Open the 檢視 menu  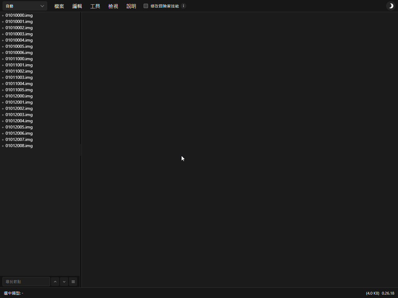point(113,6)
